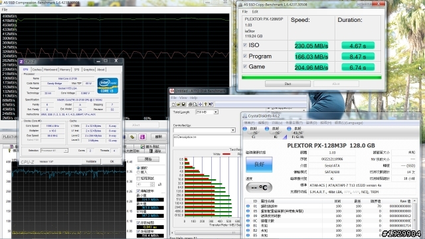Select the write radio button in HD Tune
The image size is (425, 239).
(x=138, y=172)
